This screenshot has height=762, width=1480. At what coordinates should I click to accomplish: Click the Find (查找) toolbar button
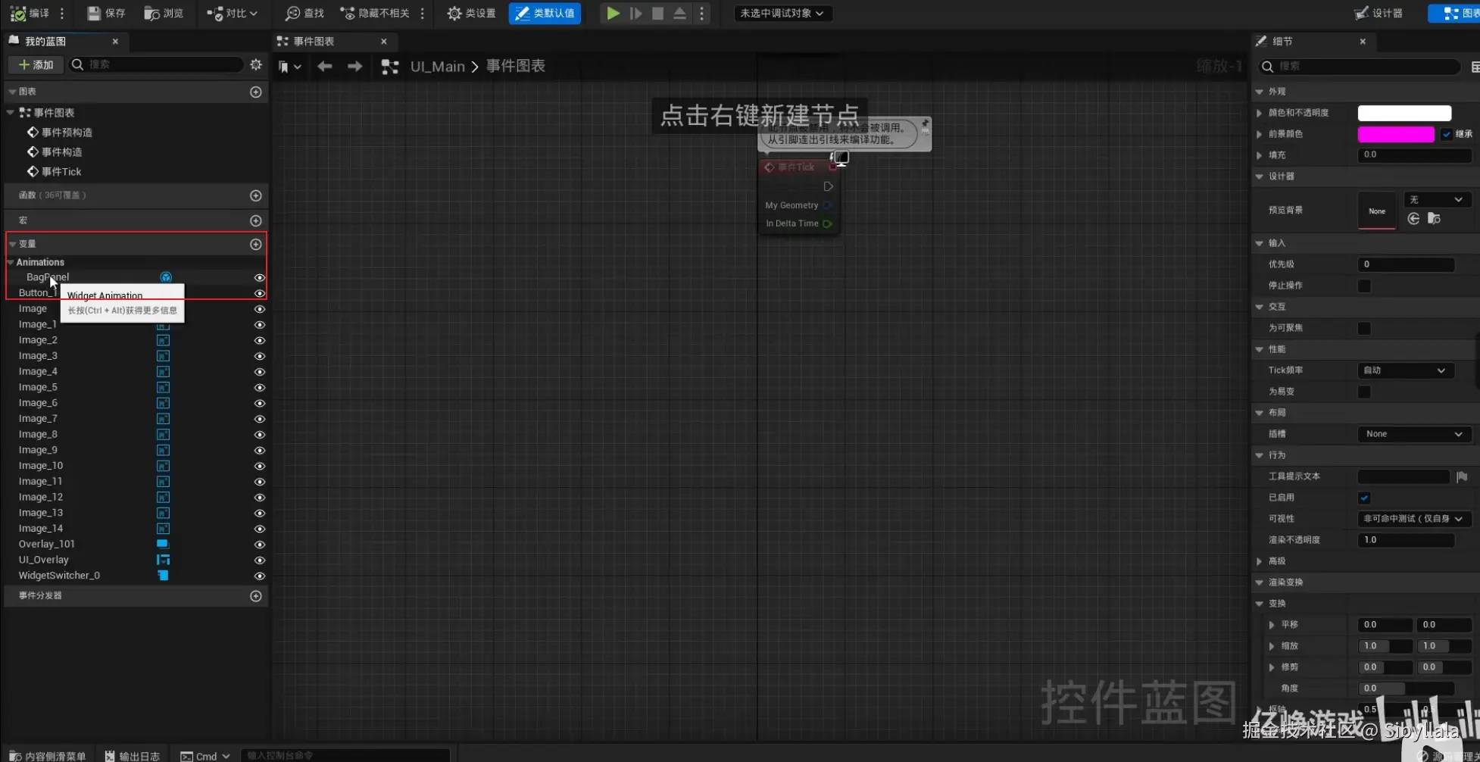(304, 14)
